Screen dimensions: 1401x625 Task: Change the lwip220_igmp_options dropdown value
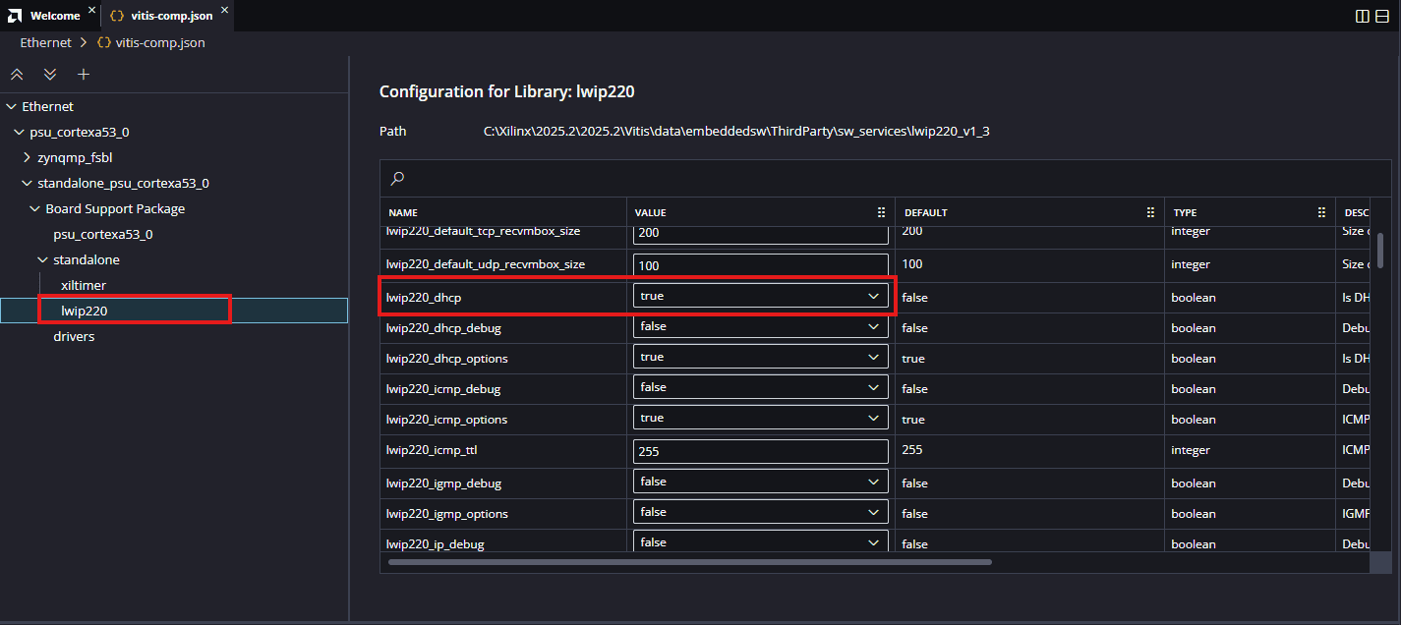tap(760, 512)
